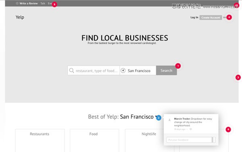The image size is (242, 152).
Task: Open red comment marker 1 near Search
Action: (178, 66)
